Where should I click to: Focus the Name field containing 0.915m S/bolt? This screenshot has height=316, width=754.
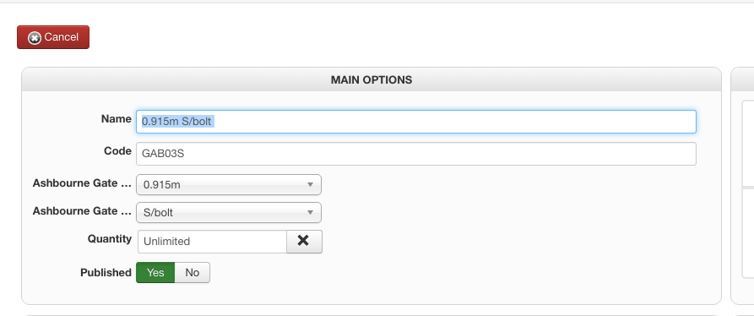pyautogui.click(x=416, y=122)
